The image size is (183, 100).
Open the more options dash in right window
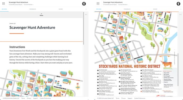tap(181, 9)
